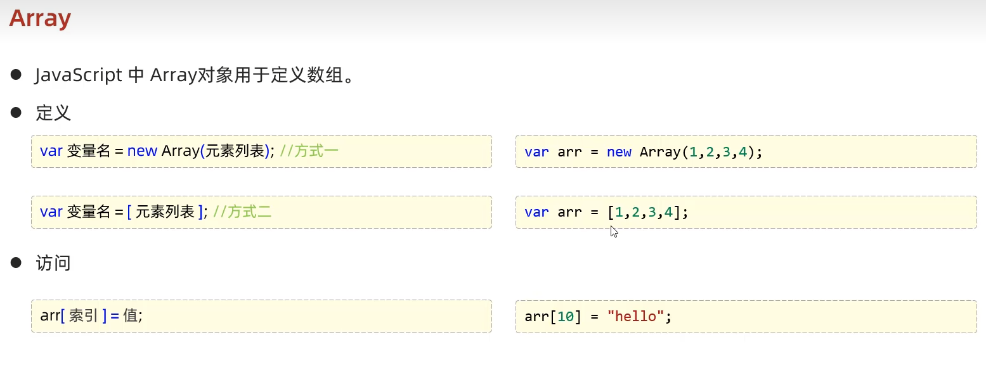Click the blue "new" keyword in the arr example
Viewport: 986px width, 368px height.
click(x=619, y=152)
